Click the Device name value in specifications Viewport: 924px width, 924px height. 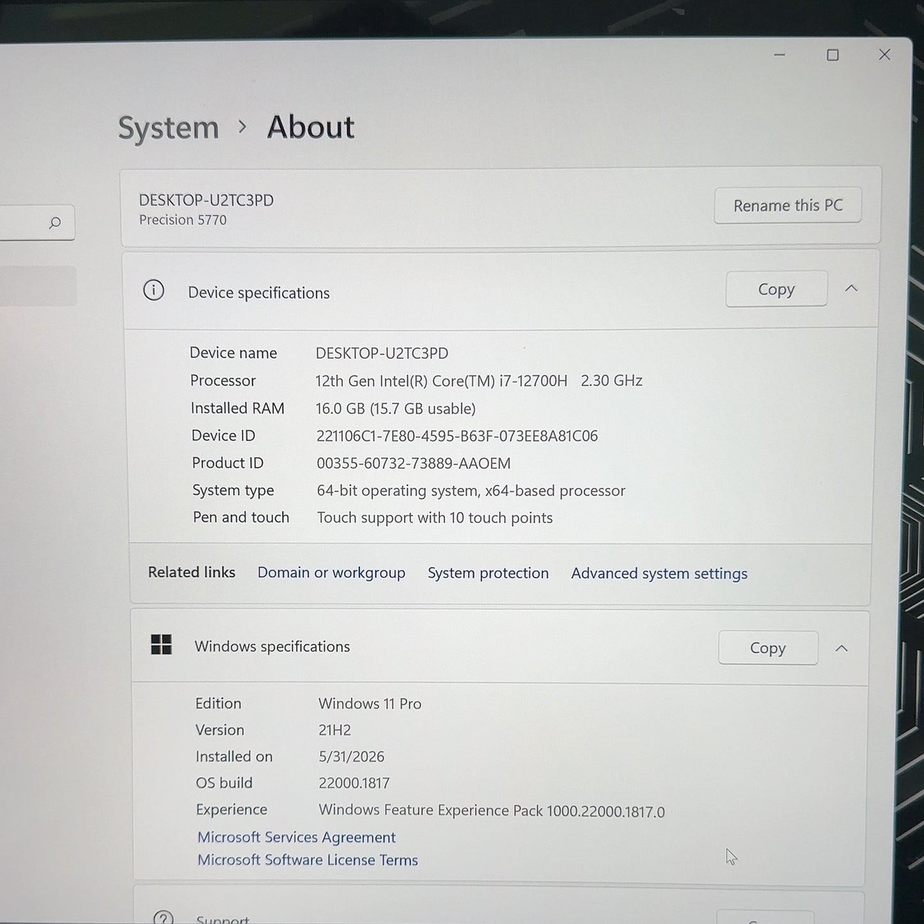coord(382,353)
